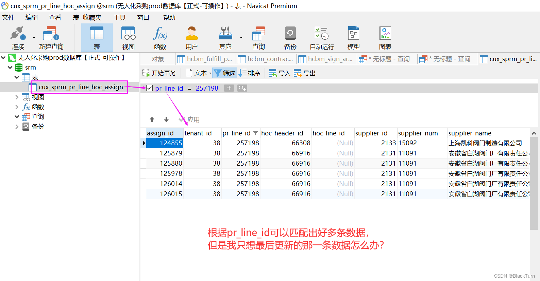Open the User (用户) toolbar icon
This screenshot has width=540, height=281.
tap(191, 33)
